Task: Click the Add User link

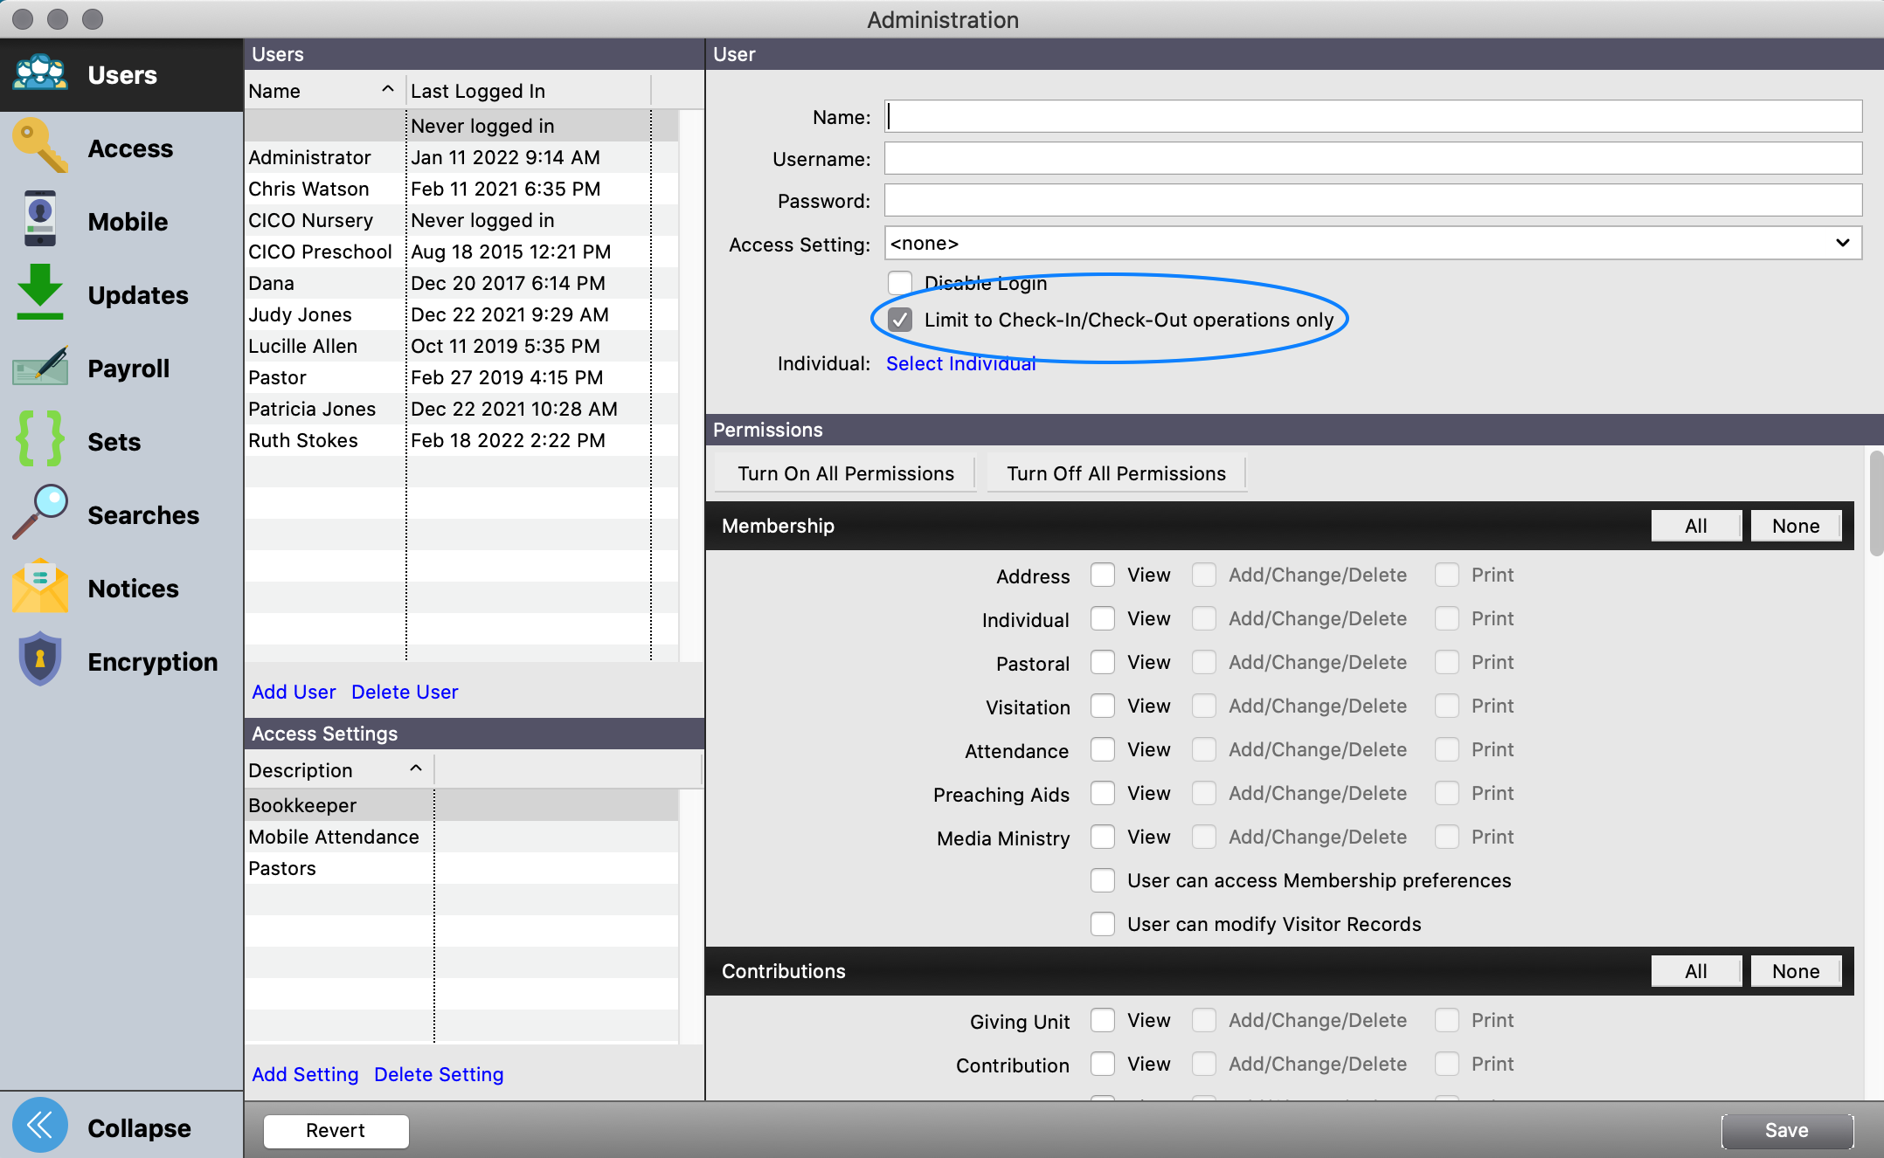Action: [x=294, y=692]
